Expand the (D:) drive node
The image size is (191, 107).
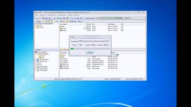[36, 65]
